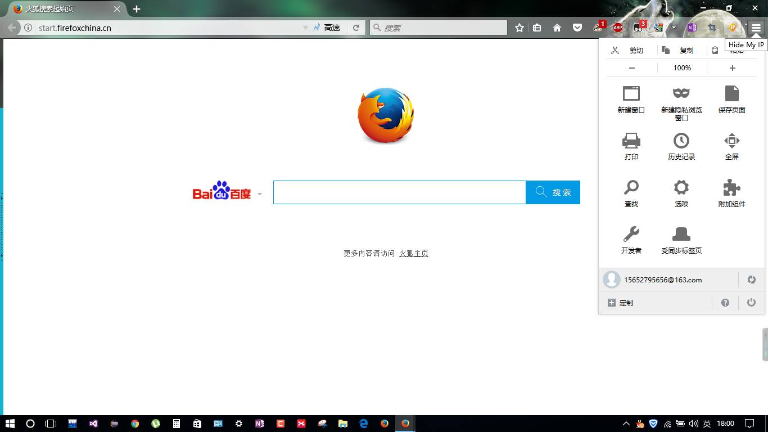The height and width of the screenshot is (432, 768).
Task: Open dropdown arrow next to S3 icon
Action: pos(673,28)
